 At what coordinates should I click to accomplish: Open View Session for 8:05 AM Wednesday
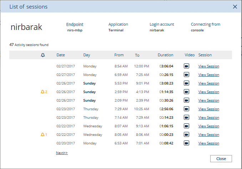coord(208,135)
